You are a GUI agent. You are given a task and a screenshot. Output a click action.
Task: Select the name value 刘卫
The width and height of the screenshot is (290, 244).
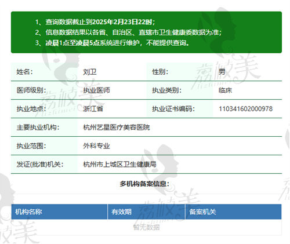click(x=90, y=72)
